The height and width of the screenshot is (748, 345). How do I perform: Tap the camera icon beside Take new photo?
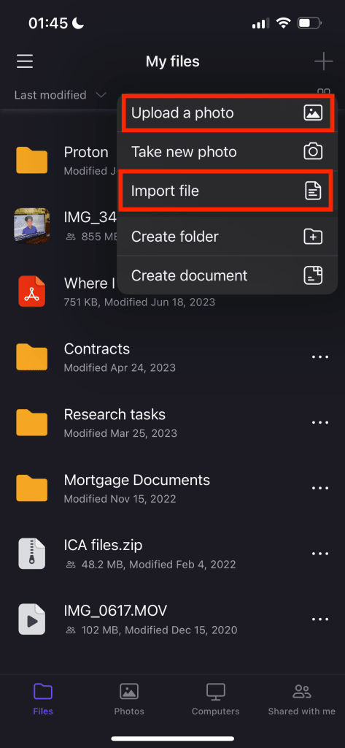tap(313, 152)
